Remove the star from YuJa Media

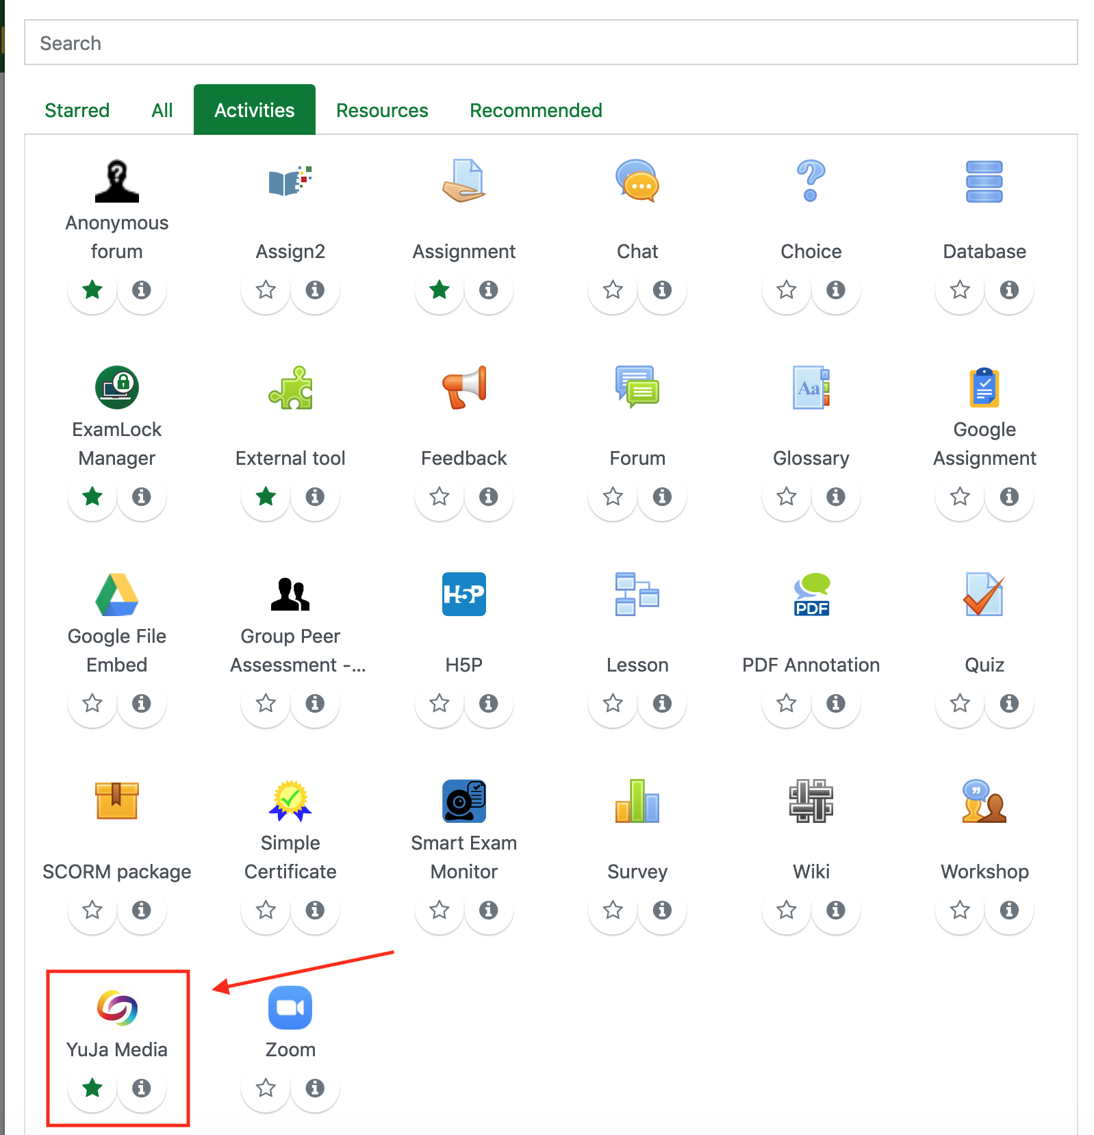pyautogui.click(x=92, y=1088)
